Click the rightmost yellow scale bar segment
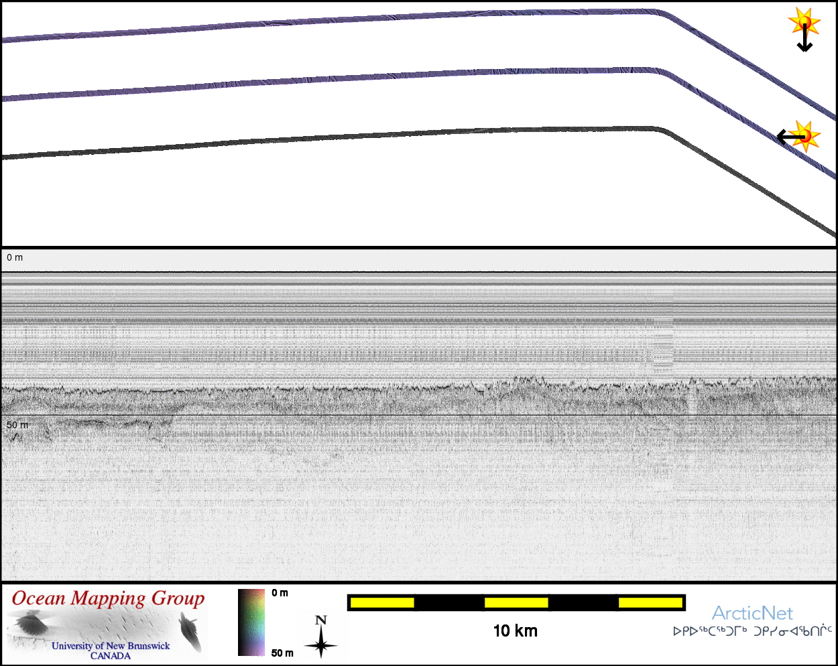 click(650, 603)
